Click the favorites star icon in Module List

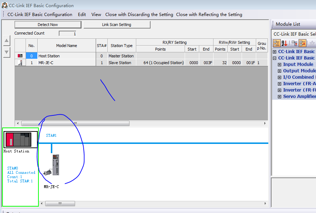click(312, 43)
